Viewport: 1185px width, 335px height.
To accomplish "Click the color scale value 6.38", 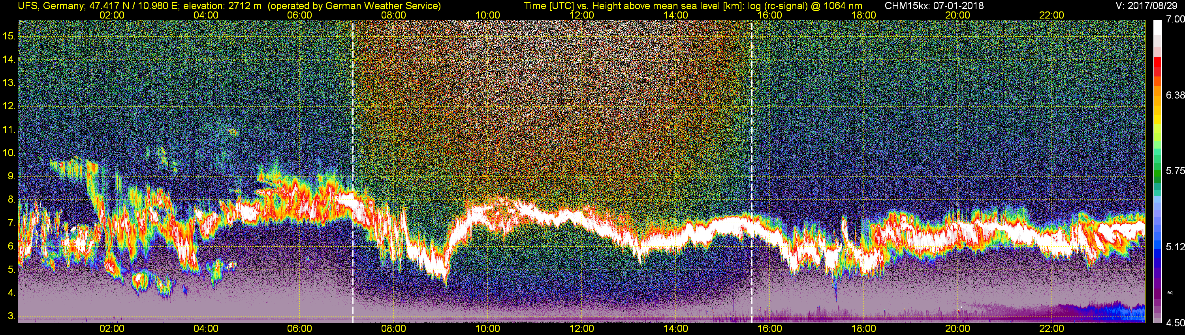I will click(x=1175, y=95).
